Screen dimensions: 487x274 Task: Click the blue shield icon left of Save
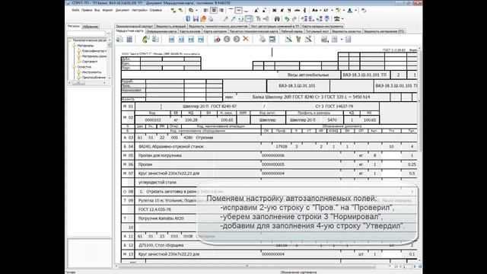pyautogui.click(x=188, y=19)
